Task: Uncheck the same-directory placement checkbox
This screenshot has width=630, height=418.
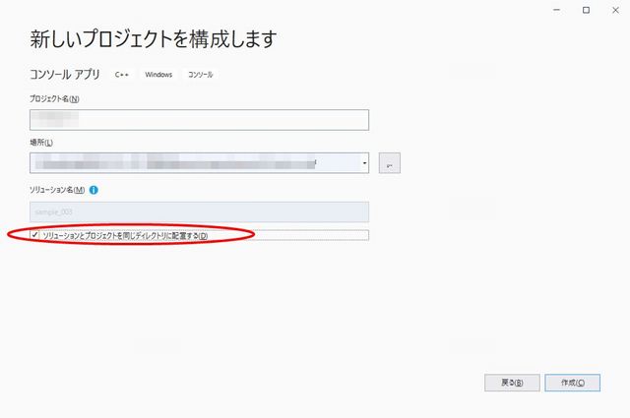Action: point(36,235)
